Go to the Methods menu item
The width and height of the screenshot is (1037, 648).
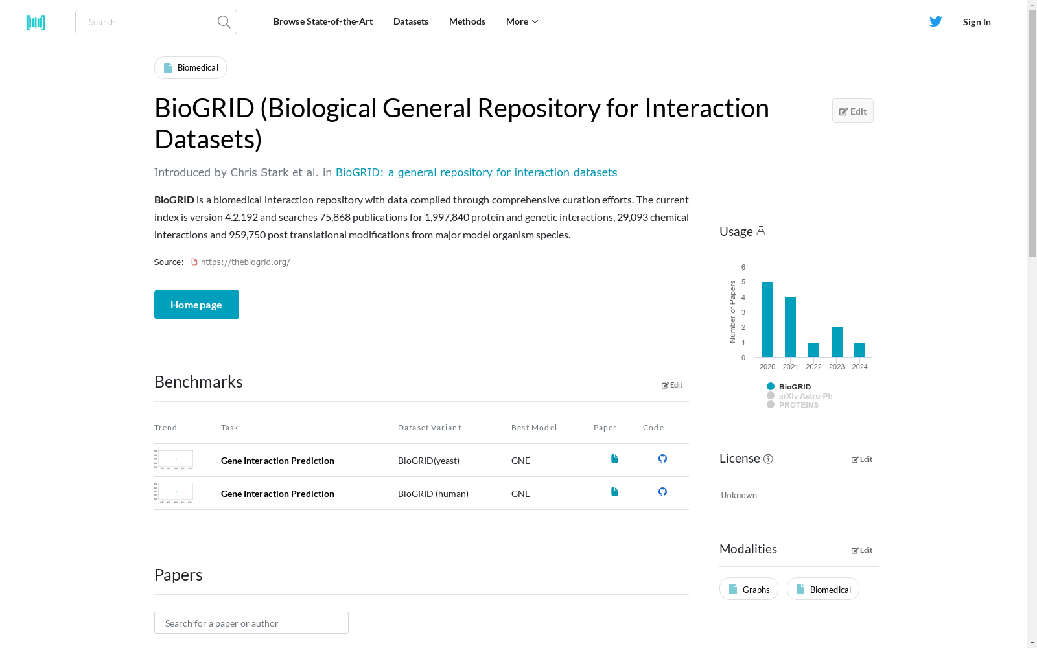[467, 21]
